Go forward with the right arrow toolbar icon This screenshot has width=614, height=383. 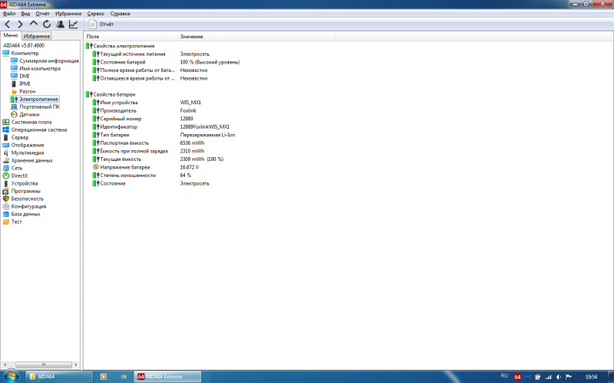click(x=21, y=25)
